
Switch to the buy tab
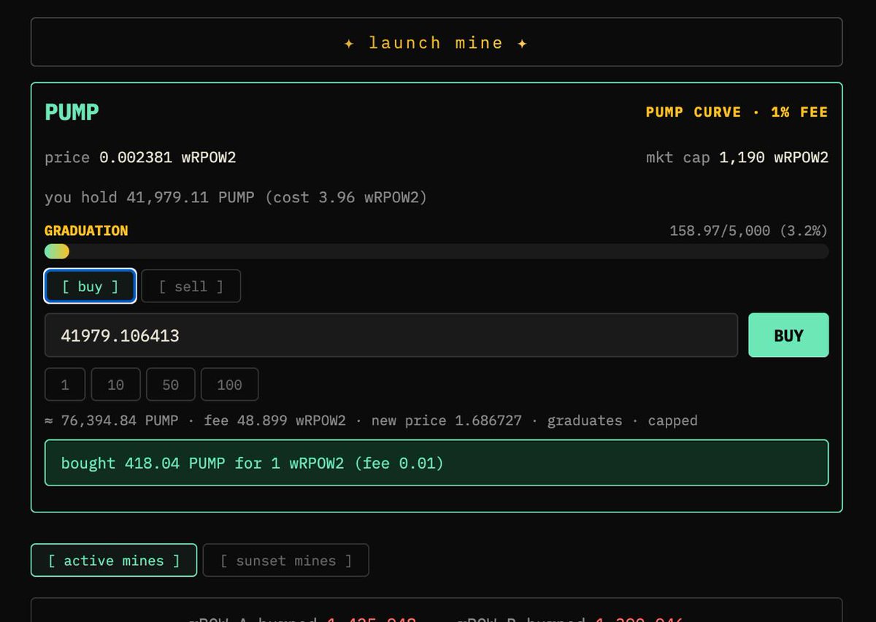pyautogui.click(x=91, y=286)
